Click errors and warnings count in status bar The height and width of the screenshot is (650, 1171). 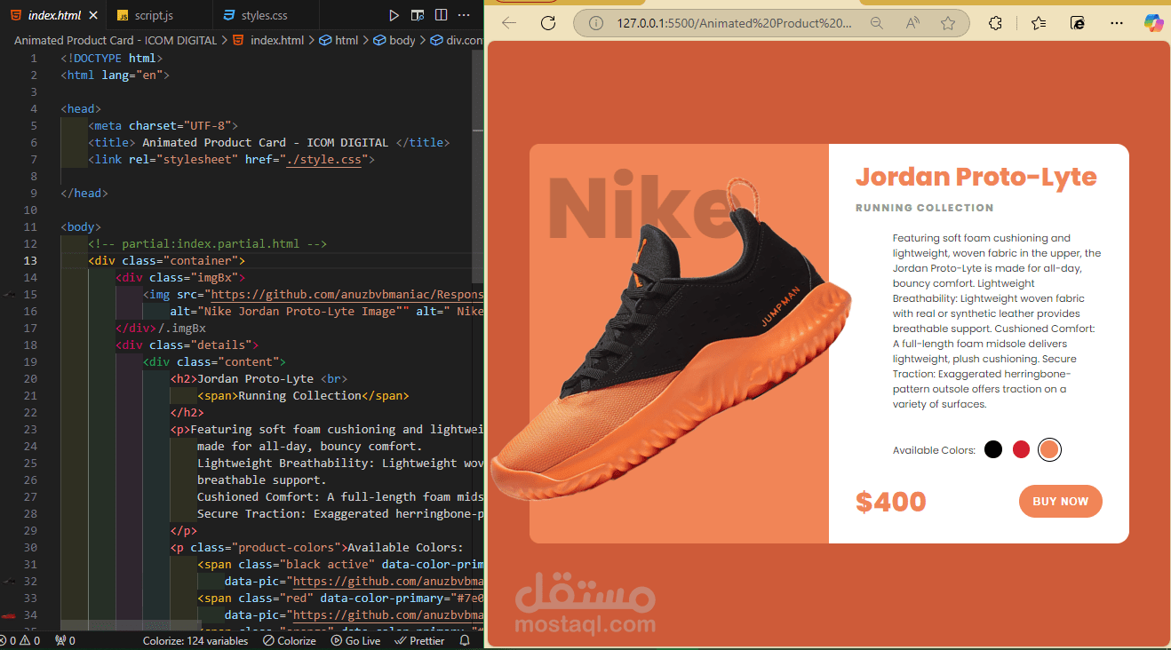20,640
